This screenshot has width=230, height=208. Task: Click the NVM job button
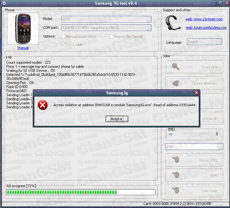pos(194,176)
